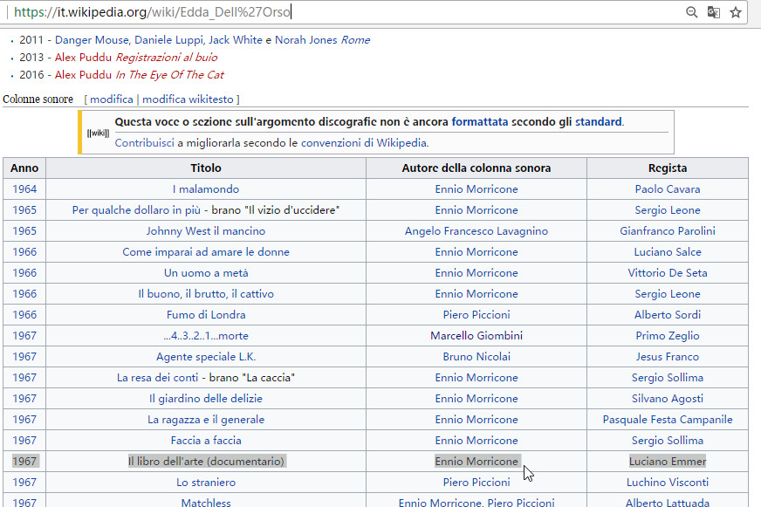Visit the Pasquale Festa Campanile link
761x507 pixels.
pyautogui.click(x=668, y=419)
